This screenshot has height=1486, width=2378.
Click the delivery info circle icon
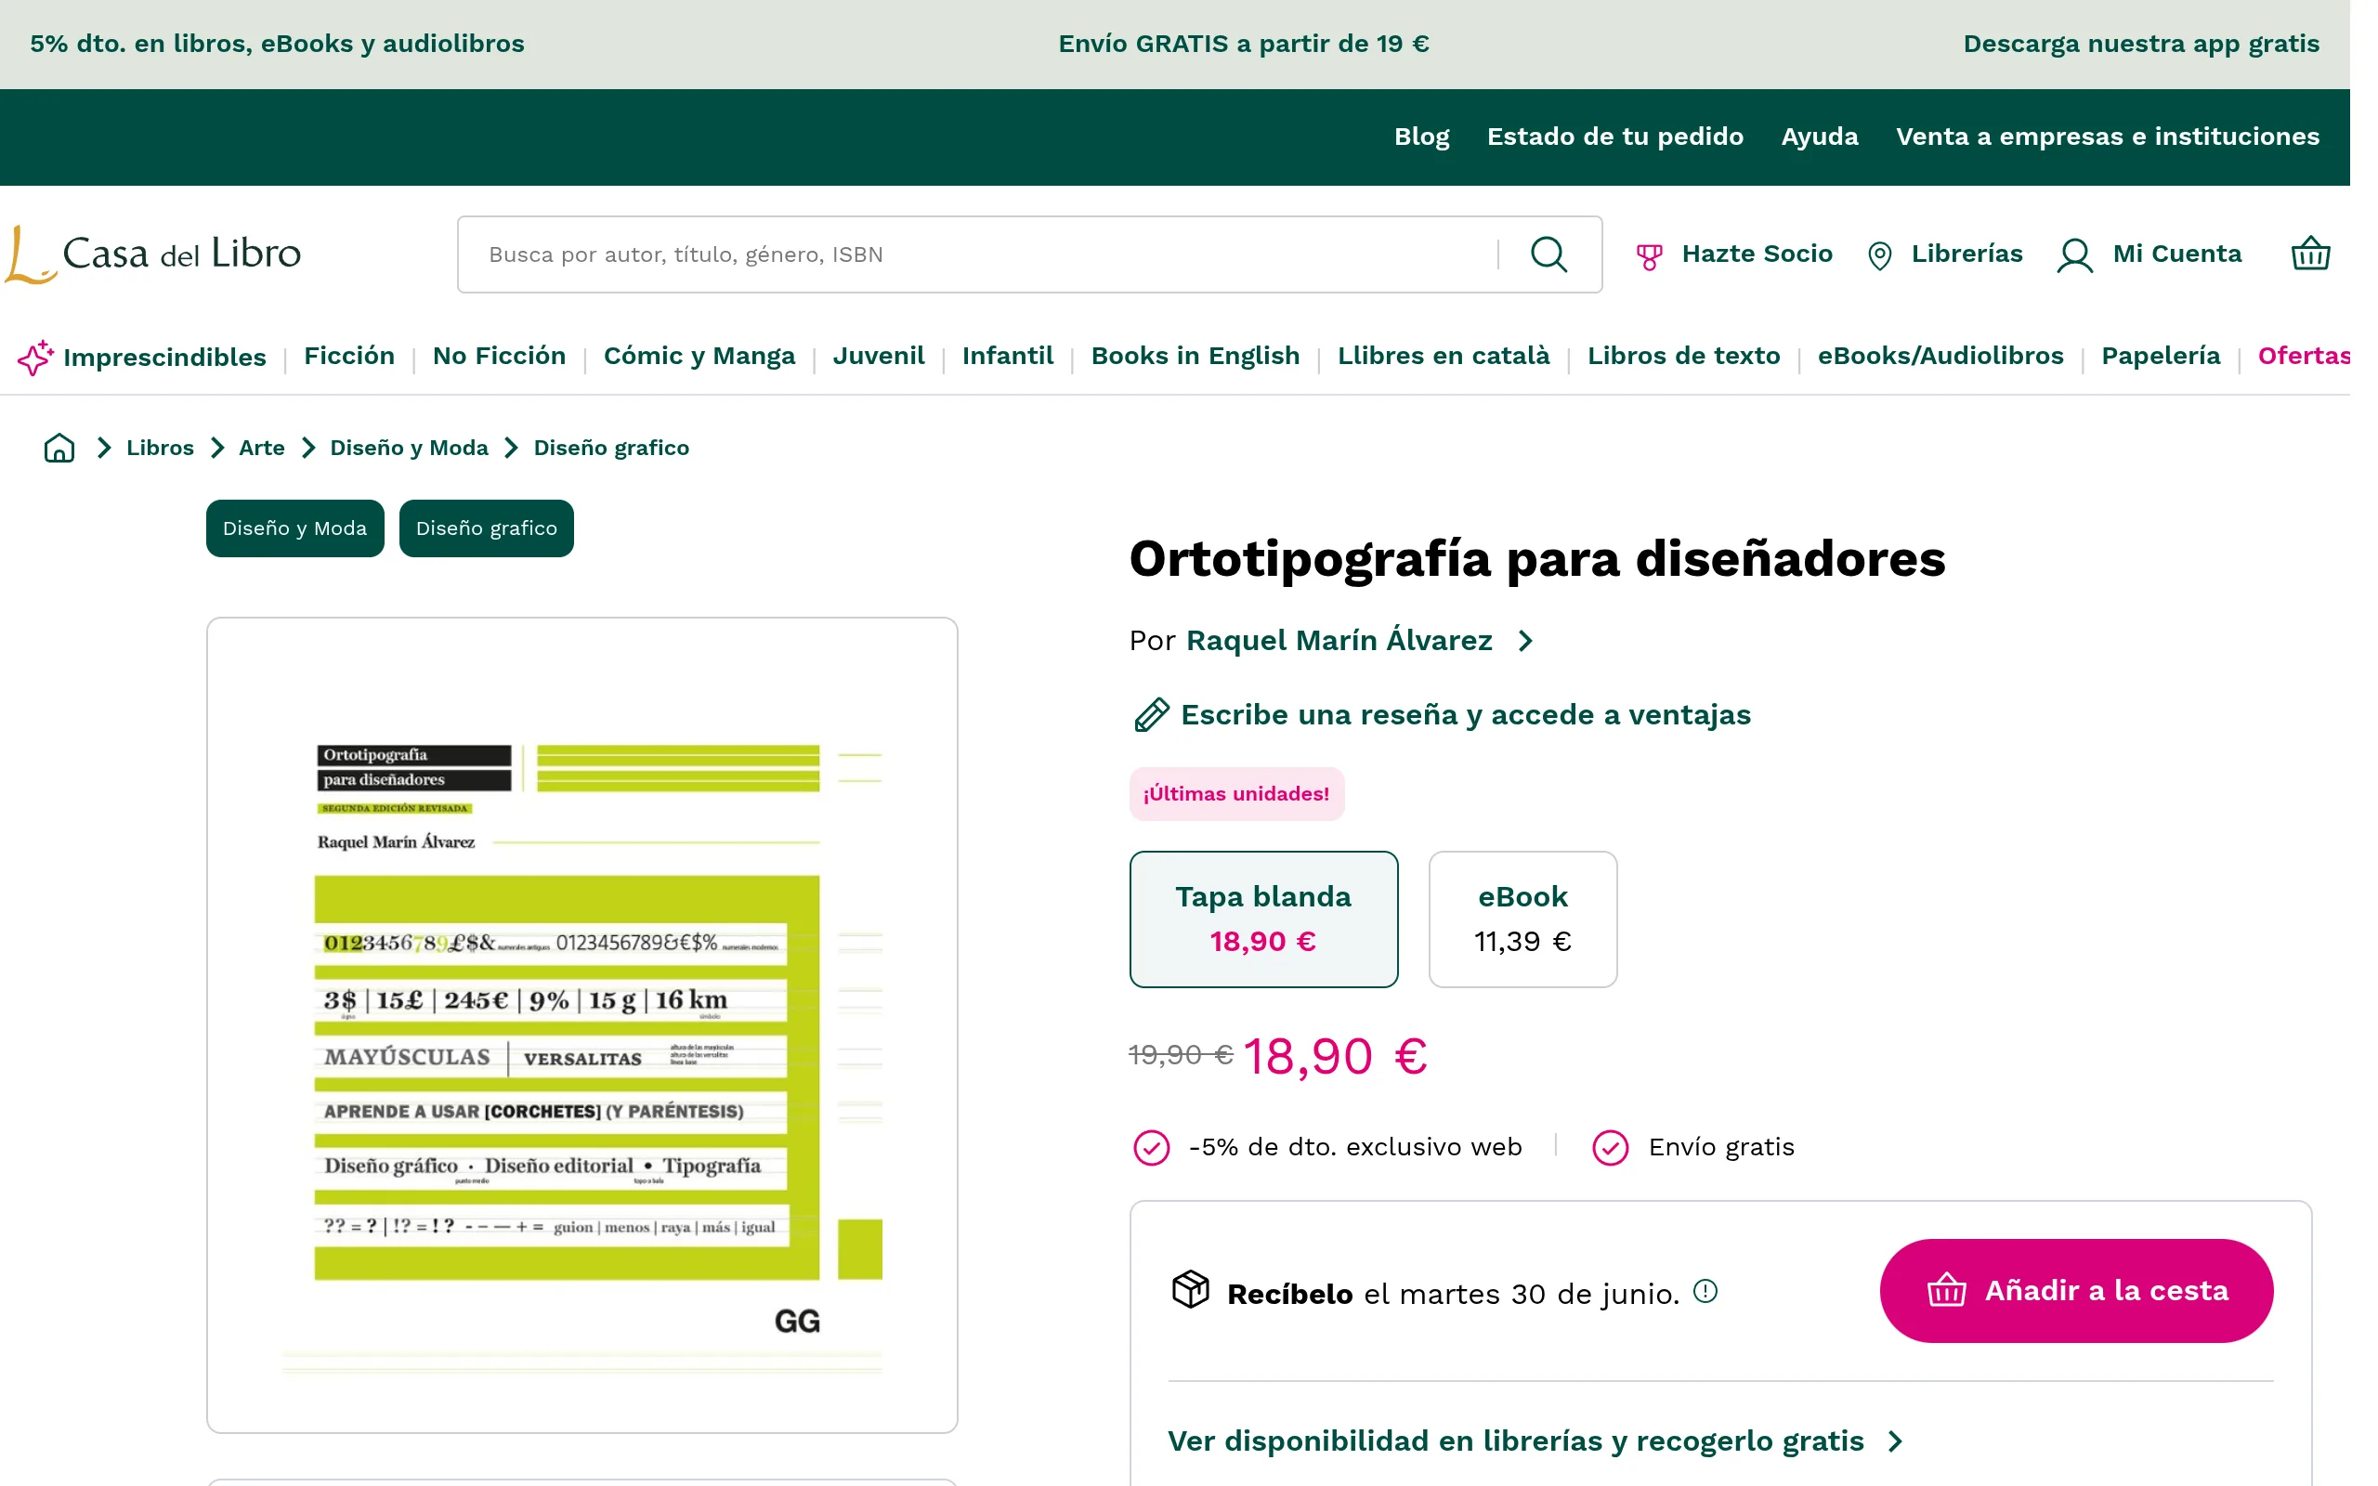1705,1291
